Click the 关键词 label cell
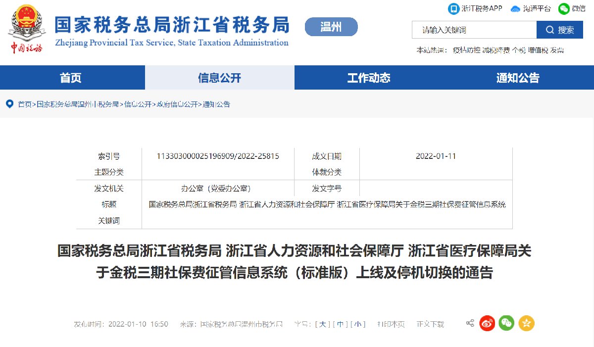594x347 pixels. 109,221
